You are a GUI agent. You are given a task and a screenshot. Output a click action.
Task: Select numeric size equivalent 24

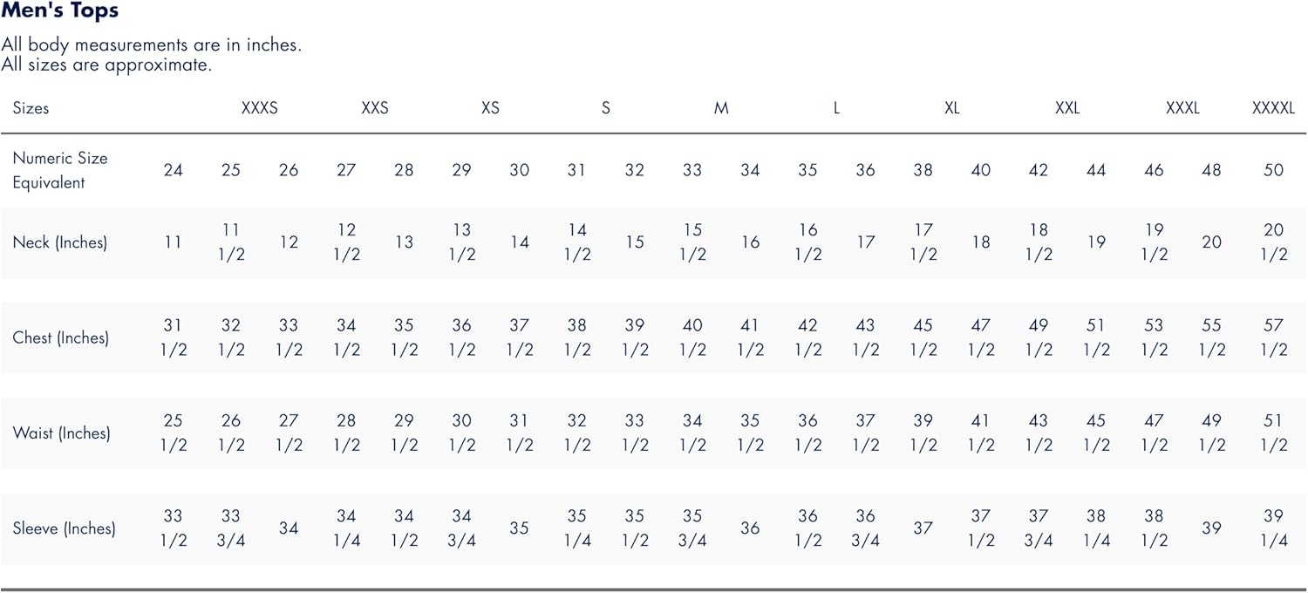click(173, 170)
